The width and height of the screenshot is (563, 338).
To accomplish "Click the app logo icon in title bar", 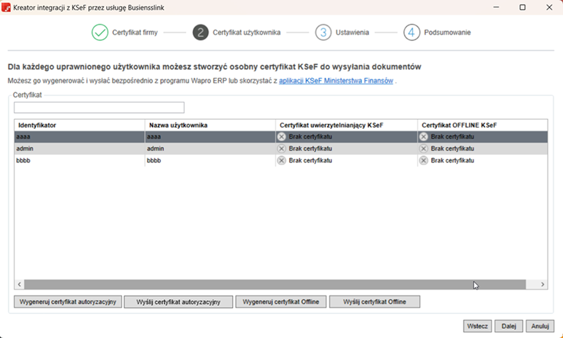I will (7, 8).
